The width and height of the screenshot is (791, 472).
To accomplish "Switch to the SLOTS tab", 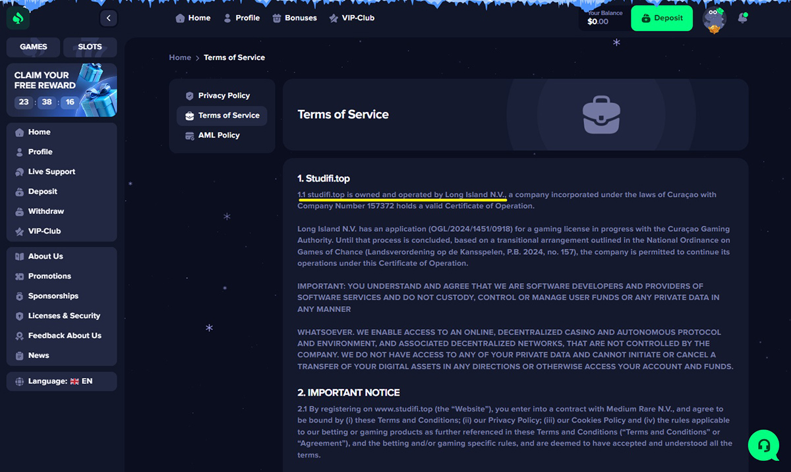I will (90, 47).
